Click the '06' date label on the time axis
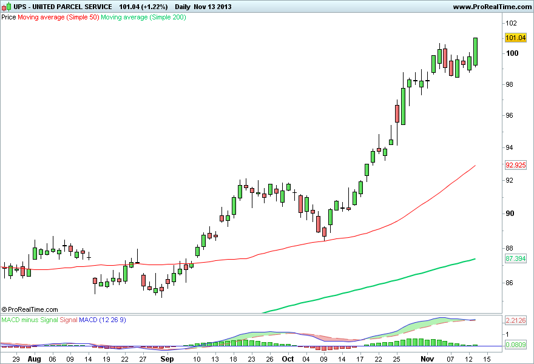This screenshot has width=534, height=364. [52, 359]
